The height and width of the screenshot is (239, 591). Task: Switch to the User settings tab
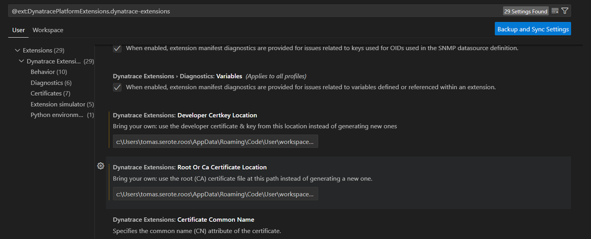[18, 30]
